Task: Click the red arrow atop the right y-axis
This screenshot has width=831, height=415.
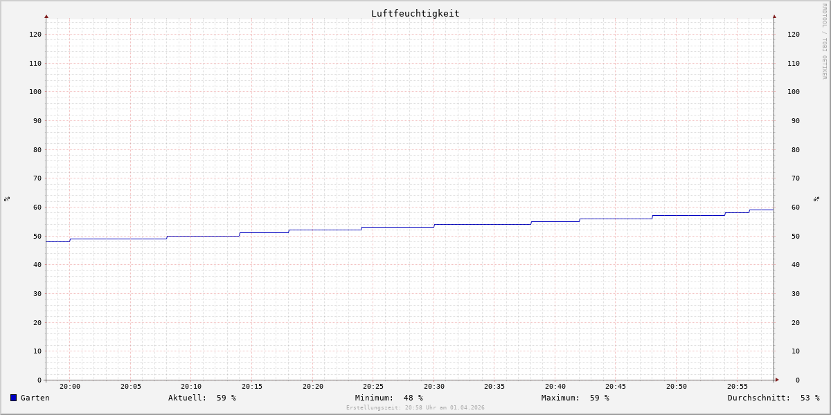Action: click(x=774, y=16)
